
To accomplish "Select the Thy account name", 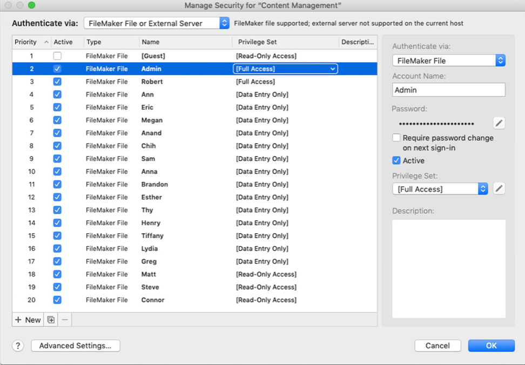I will point(147,210).
